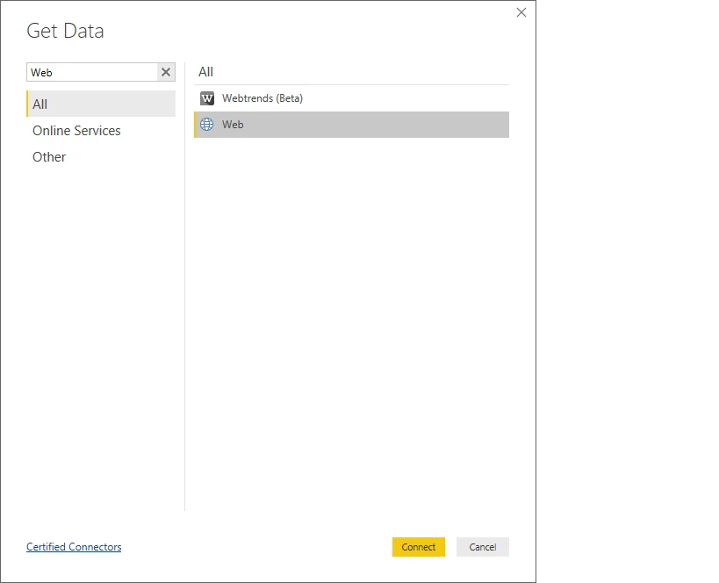Open the Certified Connectors link
The height and width of the screenshot is (583, 719).
[x=74, y=547]
